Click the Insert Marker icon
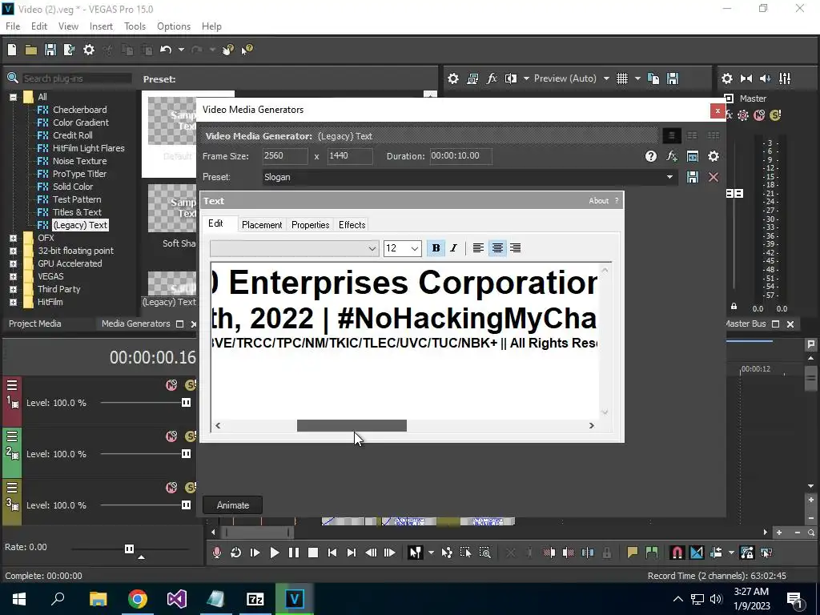The image size is (820, 615). [633, 553]
